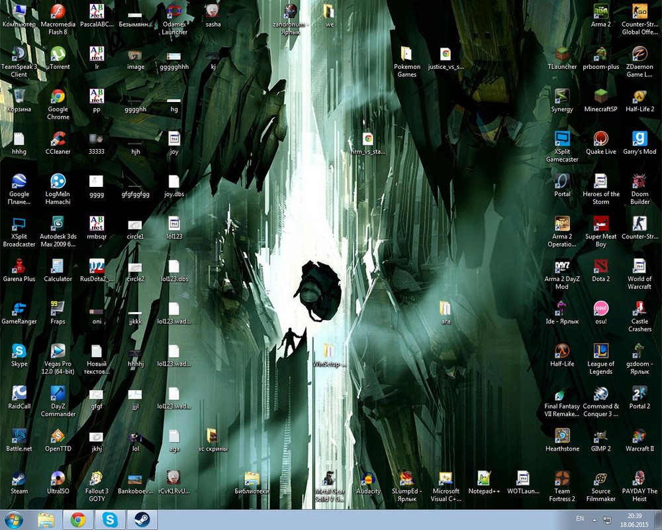Image resolution: width=662 pixels, height=530 pixels.
Task: Show hidden system tray icons
Action: (594, 520)
